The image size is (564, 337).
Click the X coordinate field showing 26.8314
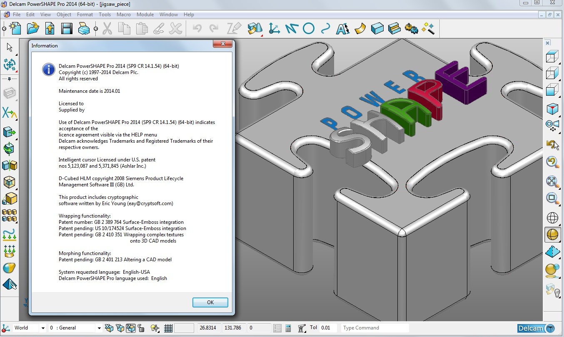(209, 328)
